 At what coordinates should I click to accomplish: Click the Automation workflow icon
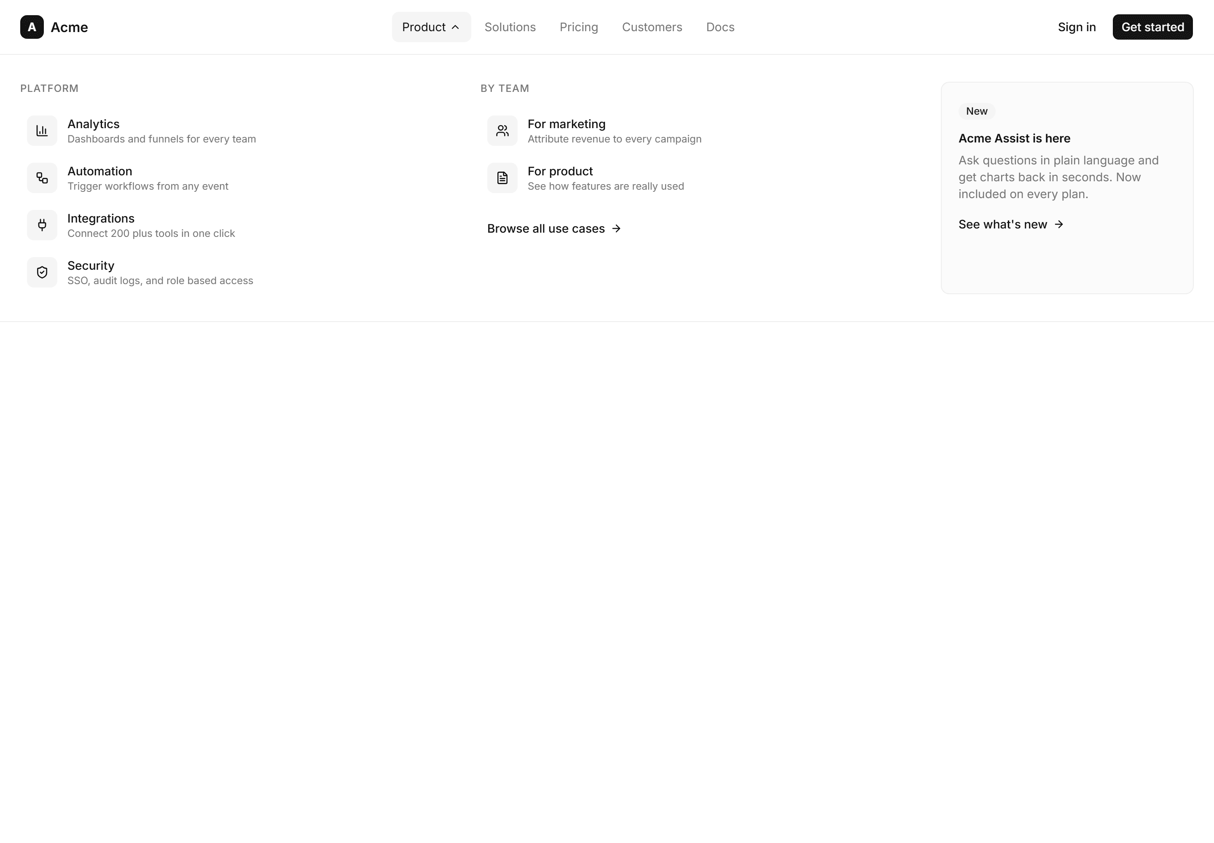coord(42,178)
